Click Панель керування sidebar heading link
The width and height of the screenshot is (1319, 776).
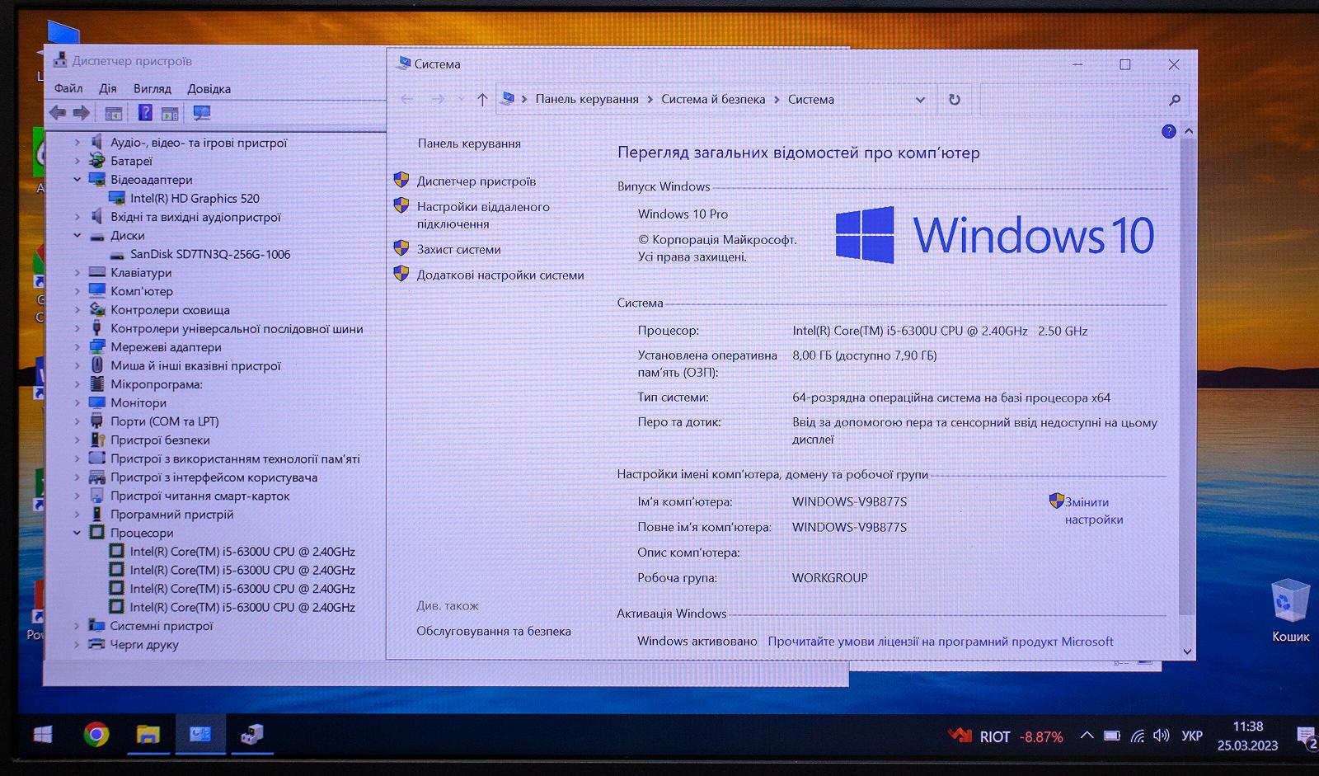469,143
